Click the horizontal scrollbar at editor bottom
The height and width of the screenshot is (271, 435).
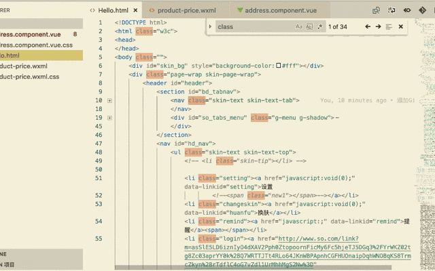coord(253,268)
